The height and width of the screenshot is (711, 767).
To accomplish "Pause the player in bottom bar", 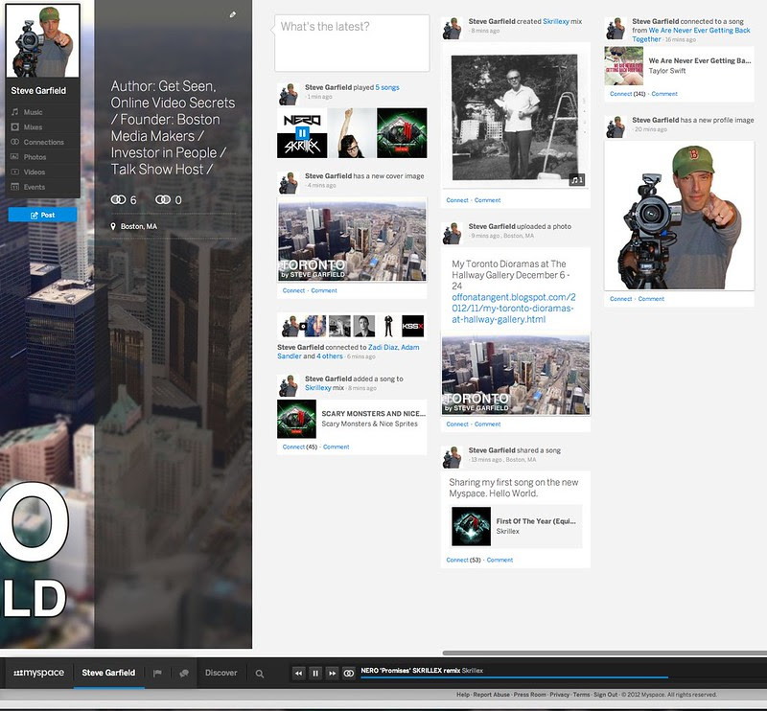I will click(315, 674).
